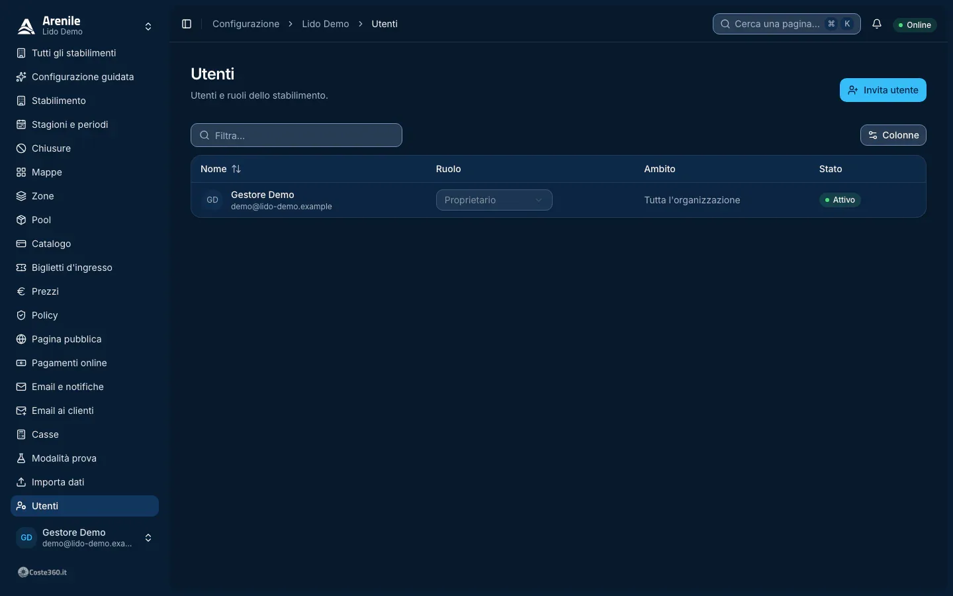Click the Modalità prova flask icon
Viewport: 953px width, 596px height.
point(21,458)
